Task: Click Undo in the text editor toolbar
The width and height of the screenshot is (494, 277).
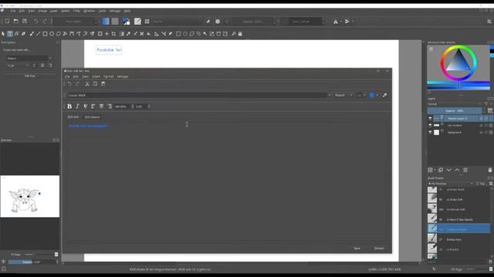Action: [x=69, y=84]
